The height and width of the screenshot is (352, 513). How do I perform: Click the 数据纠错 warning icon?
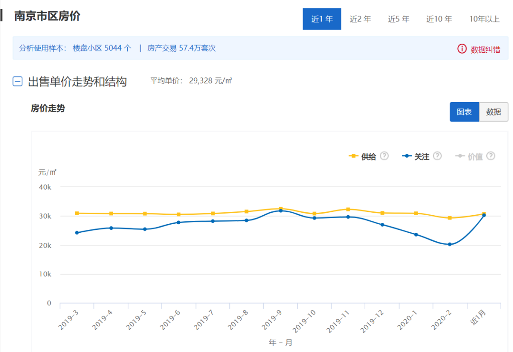(x=462, y=49)
